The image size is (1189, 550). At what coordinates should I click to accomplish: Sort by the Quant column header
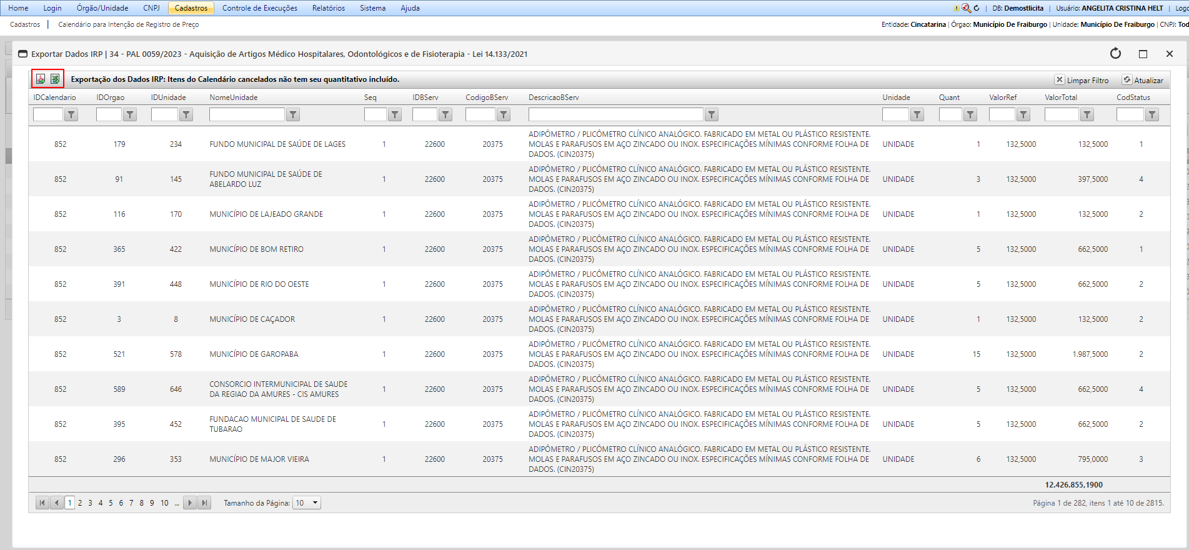pyautogui.click(x=949, y=97)
